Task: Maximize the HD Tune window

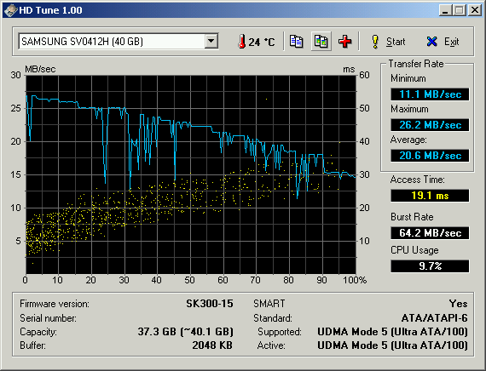Action: [x=460, y=10]
